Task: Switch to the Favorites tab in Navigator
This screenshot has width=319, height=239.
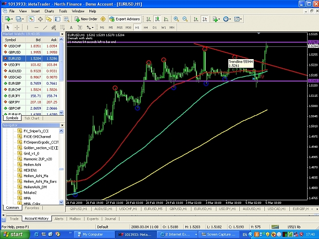Action: point(32,208)
